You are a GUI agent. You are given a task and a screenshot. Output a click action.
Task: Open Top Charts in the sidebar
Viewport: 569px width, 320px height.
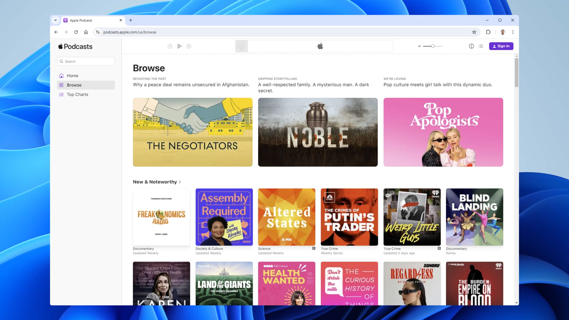pyautogui.click(x=86, y=95)
